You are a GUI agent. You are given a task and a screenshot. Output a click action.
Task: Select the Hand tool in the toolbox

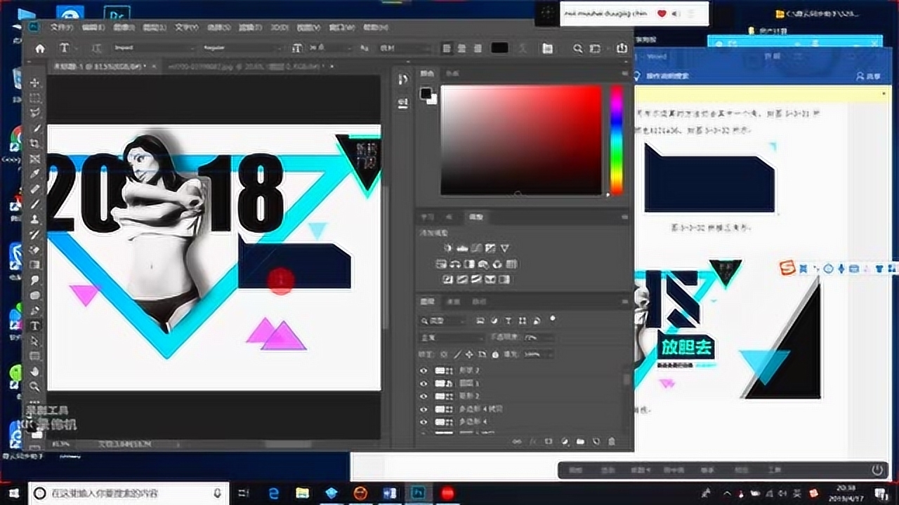[x=34, y=371]
